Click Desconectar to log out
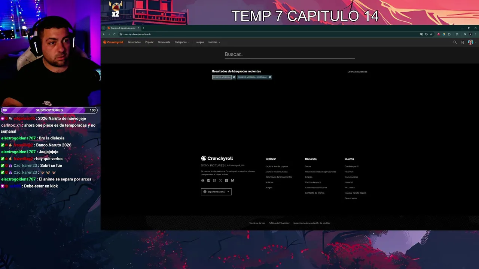This screenshot has height=269, width=479. coord(351,198)
